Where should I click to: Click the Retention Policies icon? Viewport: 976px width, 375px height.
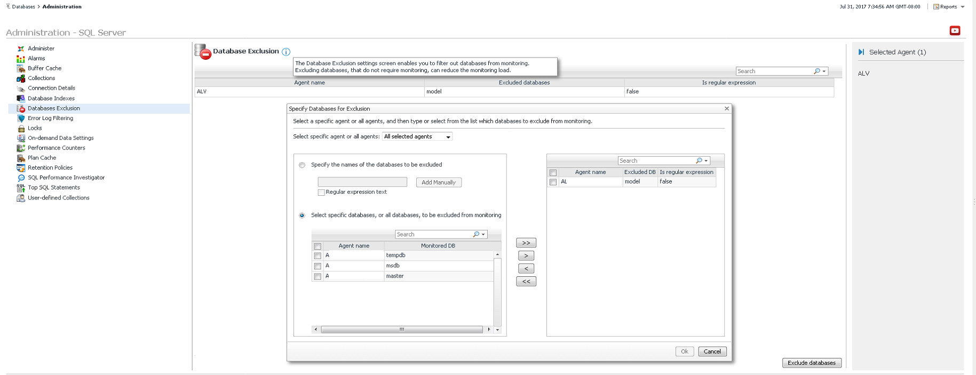click(x=21, y=168)
